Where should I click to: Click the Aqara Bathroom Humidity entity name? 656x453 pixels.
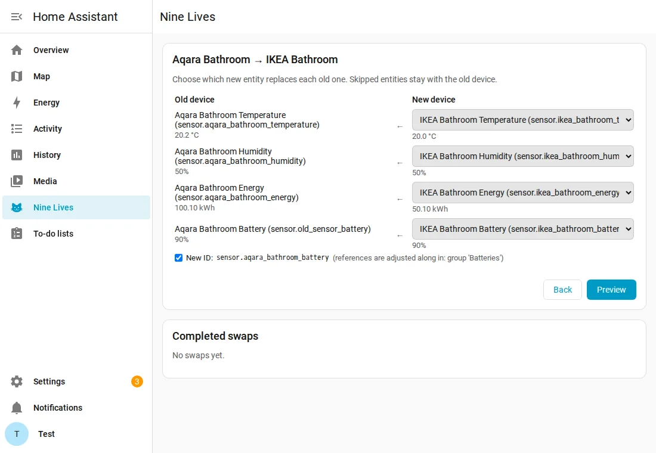coord(240,156)
